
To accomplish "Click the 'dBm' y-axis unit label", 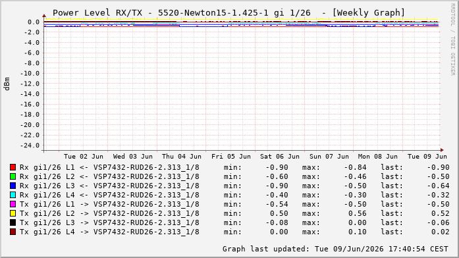I will [7, 84].
